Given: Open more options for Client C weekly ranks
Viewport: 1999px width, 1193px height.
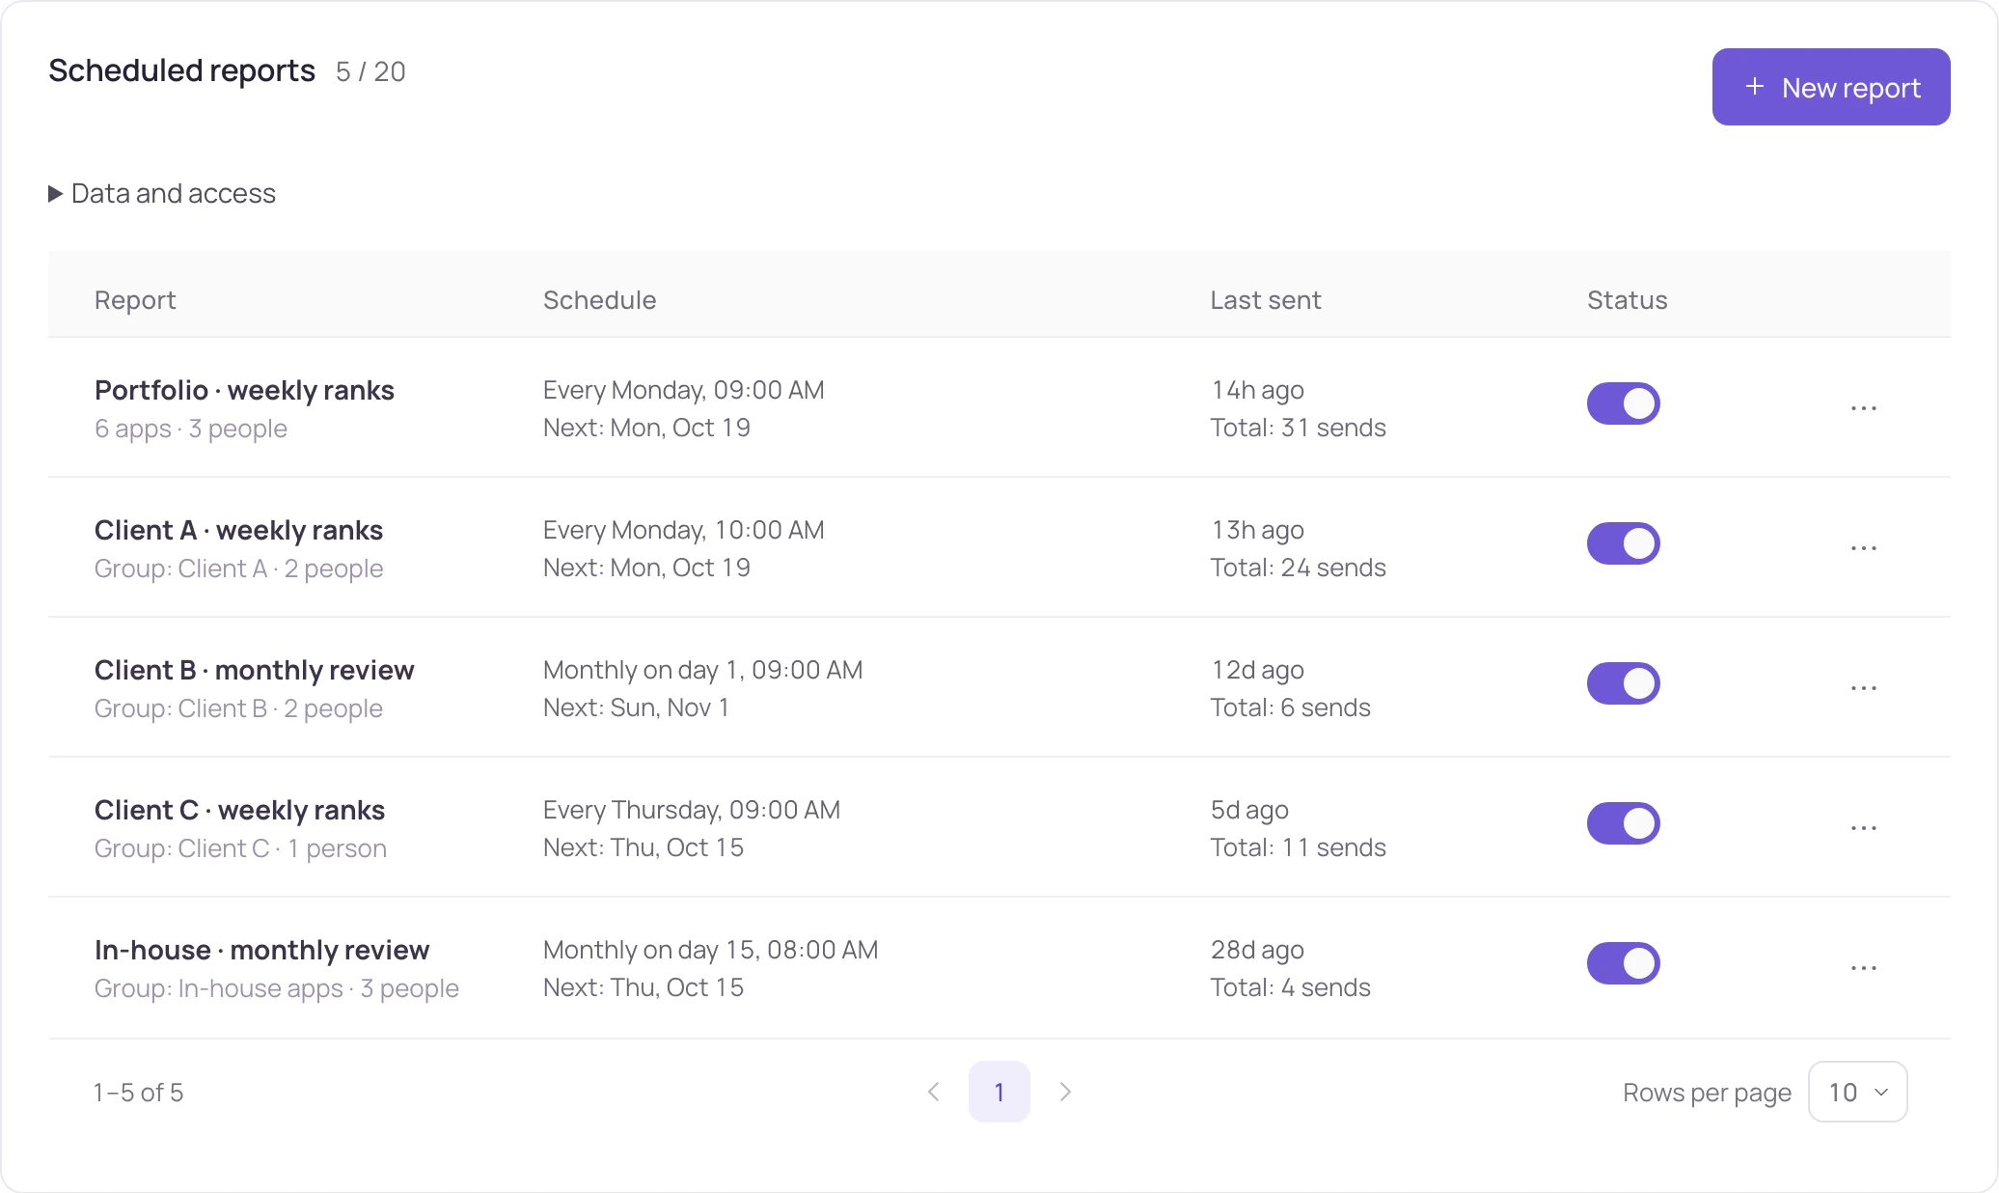Looking at the screenshot, I should point(1863,828).
